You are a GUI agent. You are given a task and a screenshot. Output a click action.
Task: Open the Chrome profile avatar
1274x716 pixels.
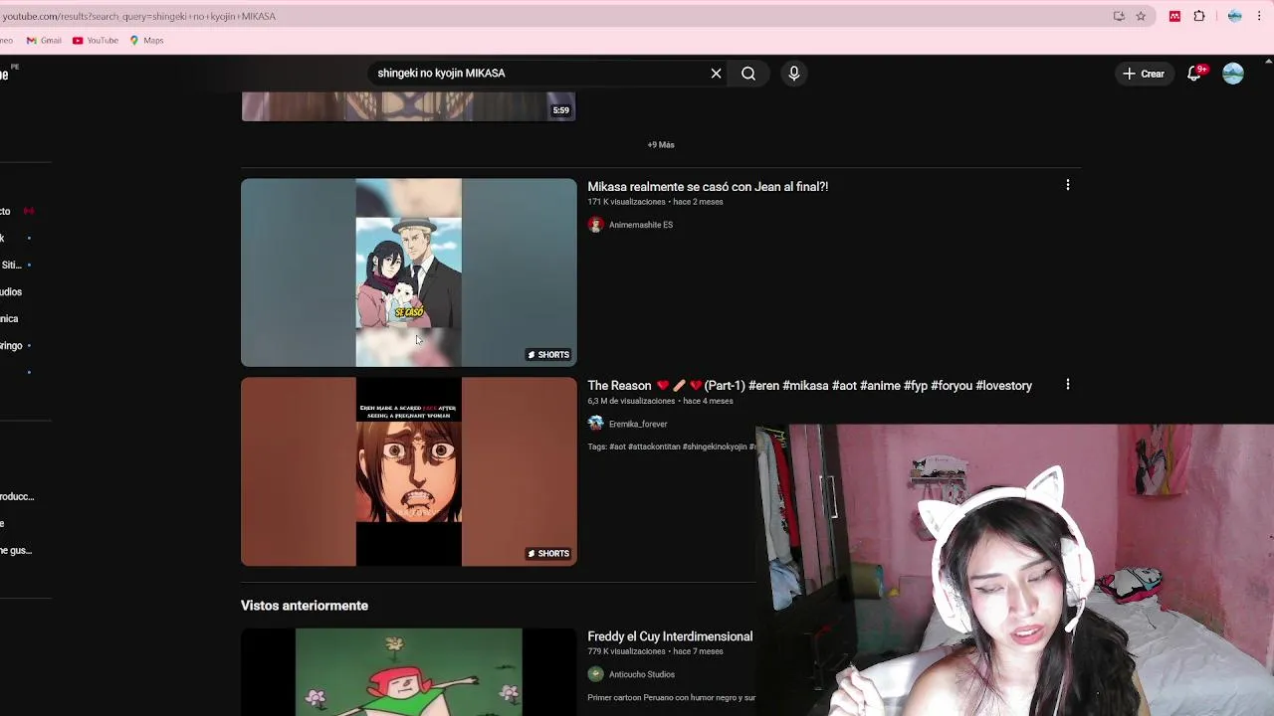point(1234,16)
